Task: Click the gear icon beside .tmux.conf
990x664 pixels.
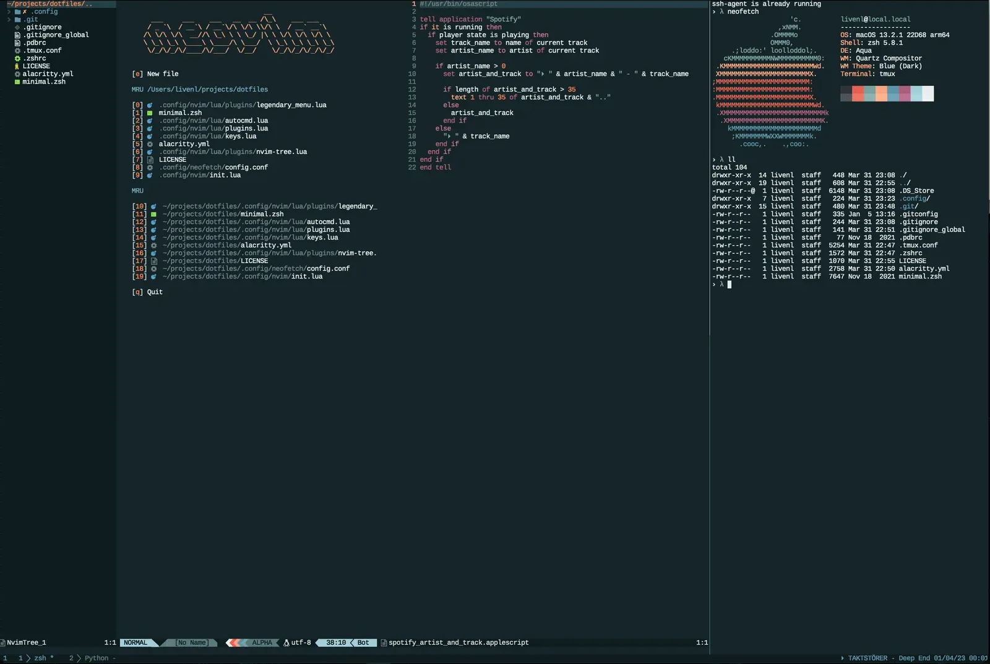Action: 17,51
